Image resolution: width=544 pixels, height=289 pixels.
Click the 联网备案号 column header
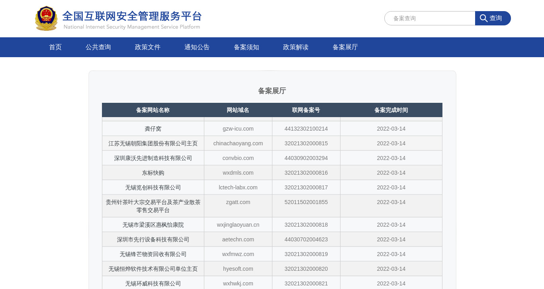pyautogui.click(x=306, y=110)
